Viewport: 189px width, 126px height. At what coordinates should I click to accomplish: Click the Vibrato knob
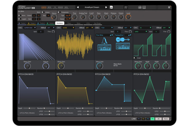[x=121, y=17]
